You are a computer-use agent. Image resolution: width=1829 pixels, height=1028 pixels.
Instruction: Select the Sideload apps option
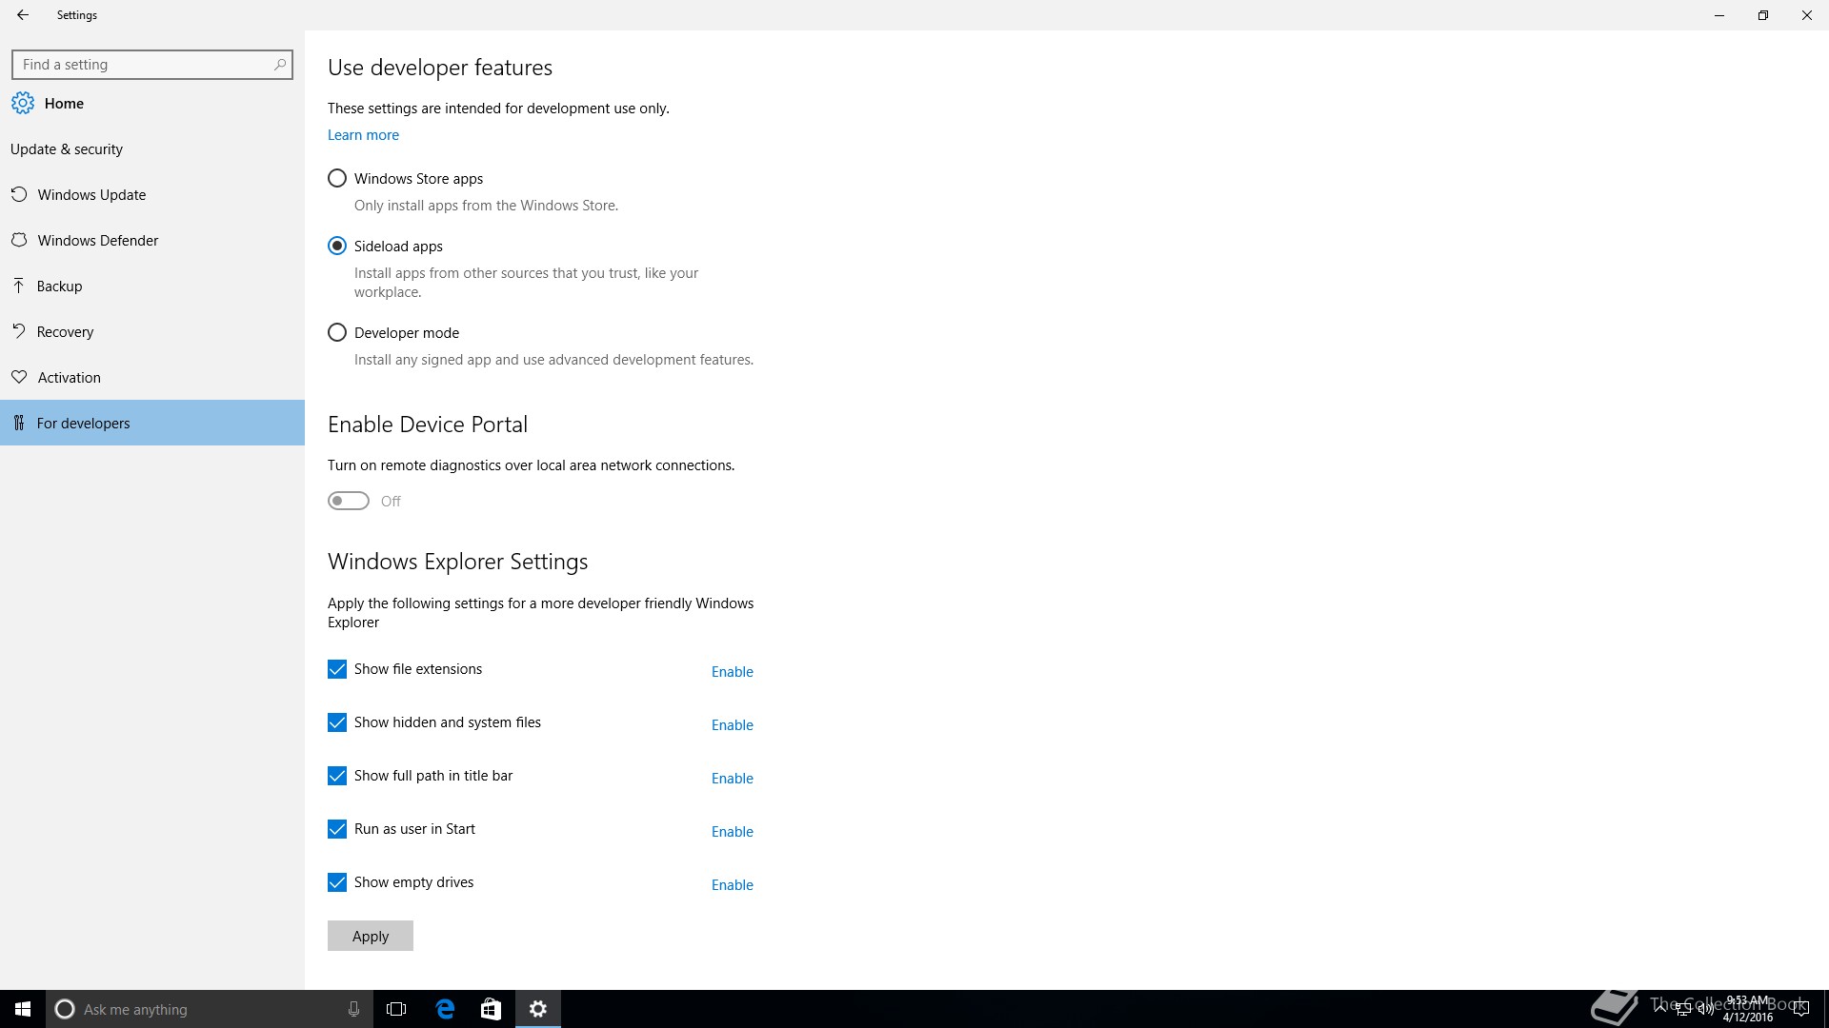337,247
